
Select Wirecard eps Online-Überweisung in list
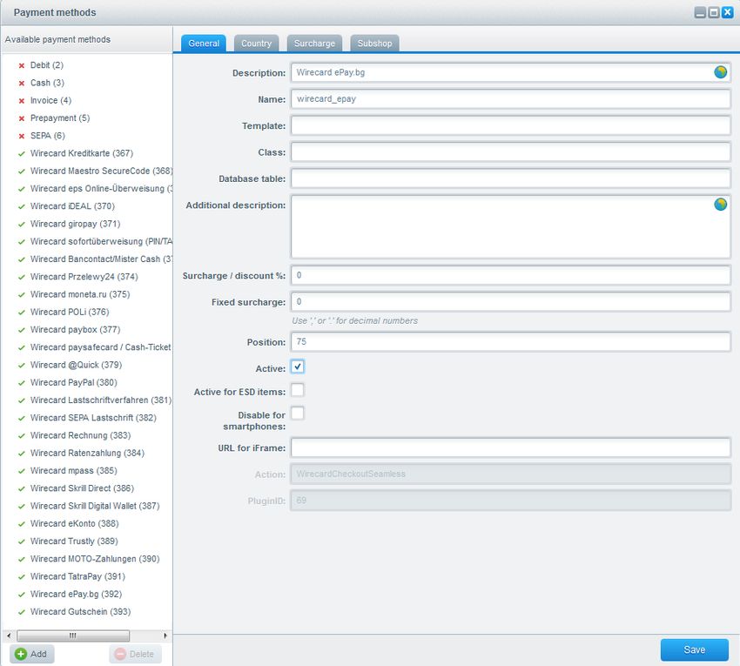coord(101,188)
